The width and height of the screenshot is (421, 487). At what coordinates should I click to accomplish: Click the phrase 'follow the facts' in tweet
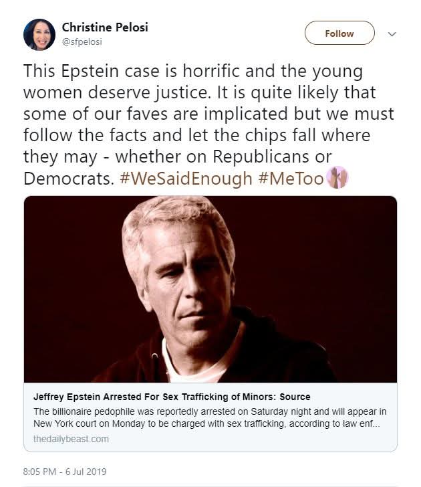78,135
